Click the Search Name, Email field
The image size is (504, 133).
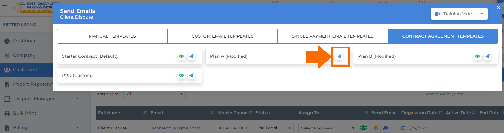pyautogui.click(x=462, y=94)
